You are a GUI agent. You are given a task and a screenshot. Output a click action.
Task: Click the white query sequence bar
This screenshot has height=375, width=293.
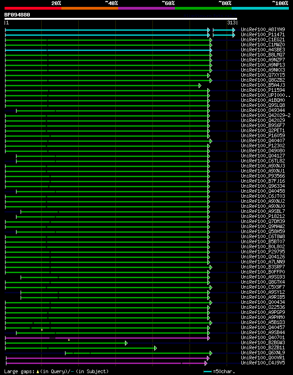(121, 19)
